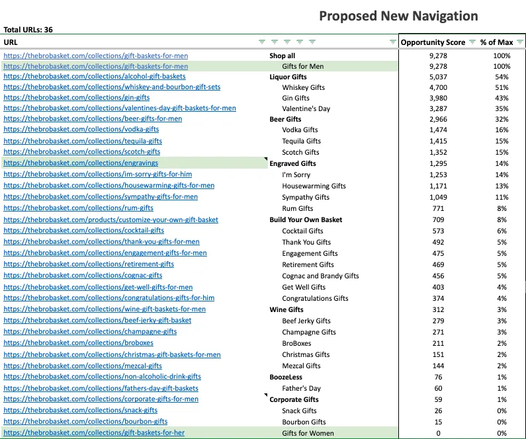Click the 'Beer Gifts' heading cell
This screenshot has width=526, height=439.
point(285,119)
